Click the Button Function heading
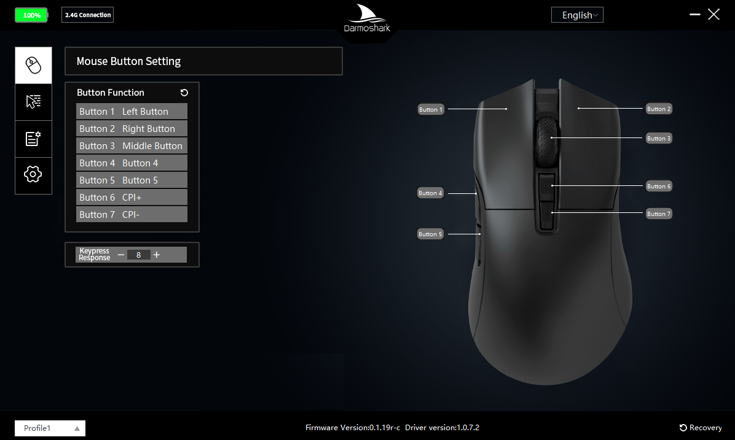735x440 pixels. tap(111, 93)
